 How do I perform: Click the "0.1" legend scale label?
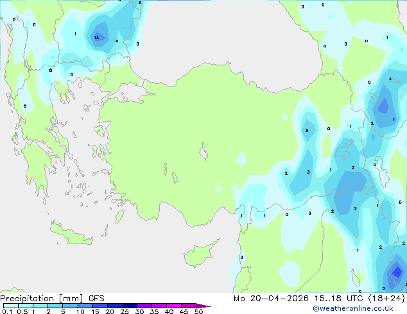coord(7,311)
